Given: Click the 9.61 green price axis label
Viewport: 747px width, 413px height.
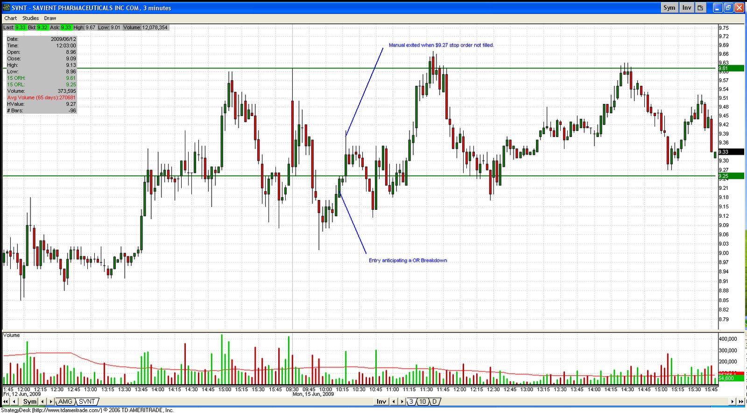Looking at the screenshot, I should [x=731, y=69].
